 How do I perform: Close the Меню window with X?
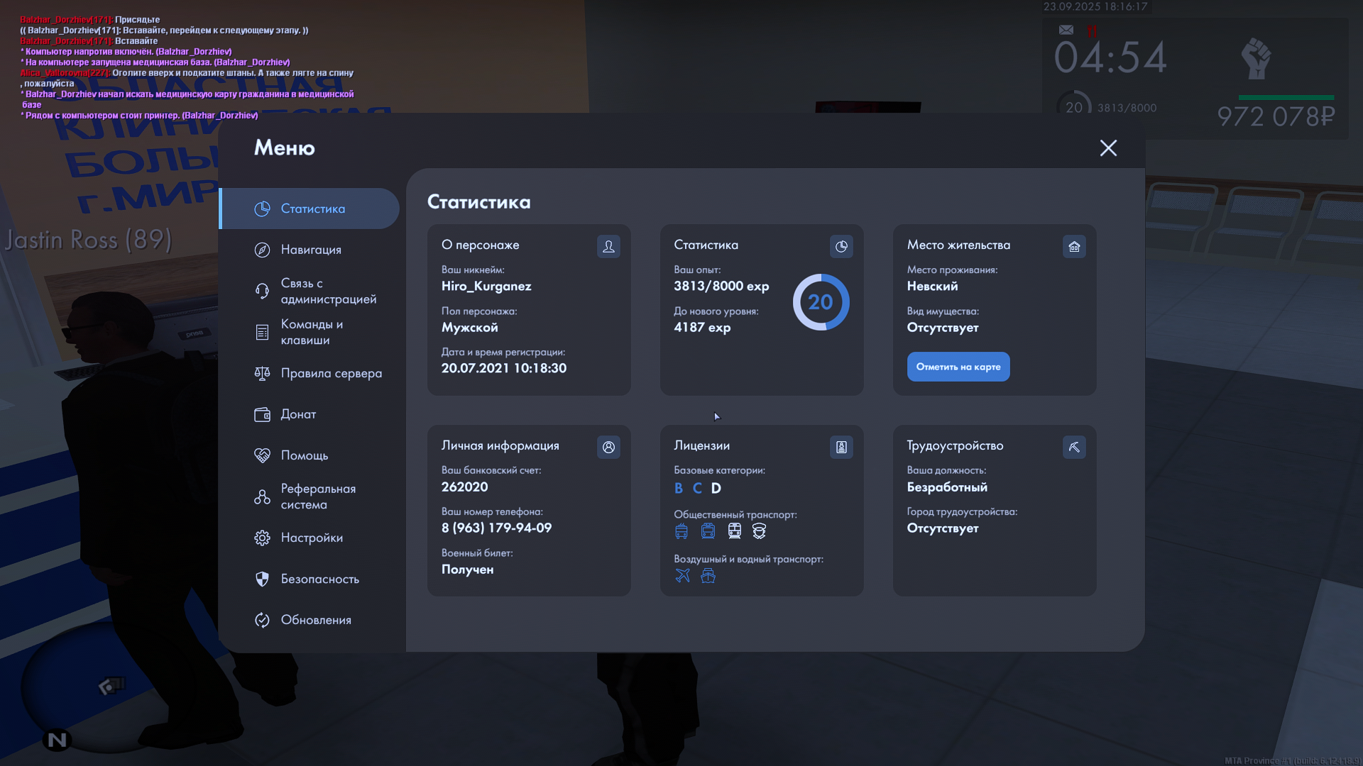click(1108, 148)
